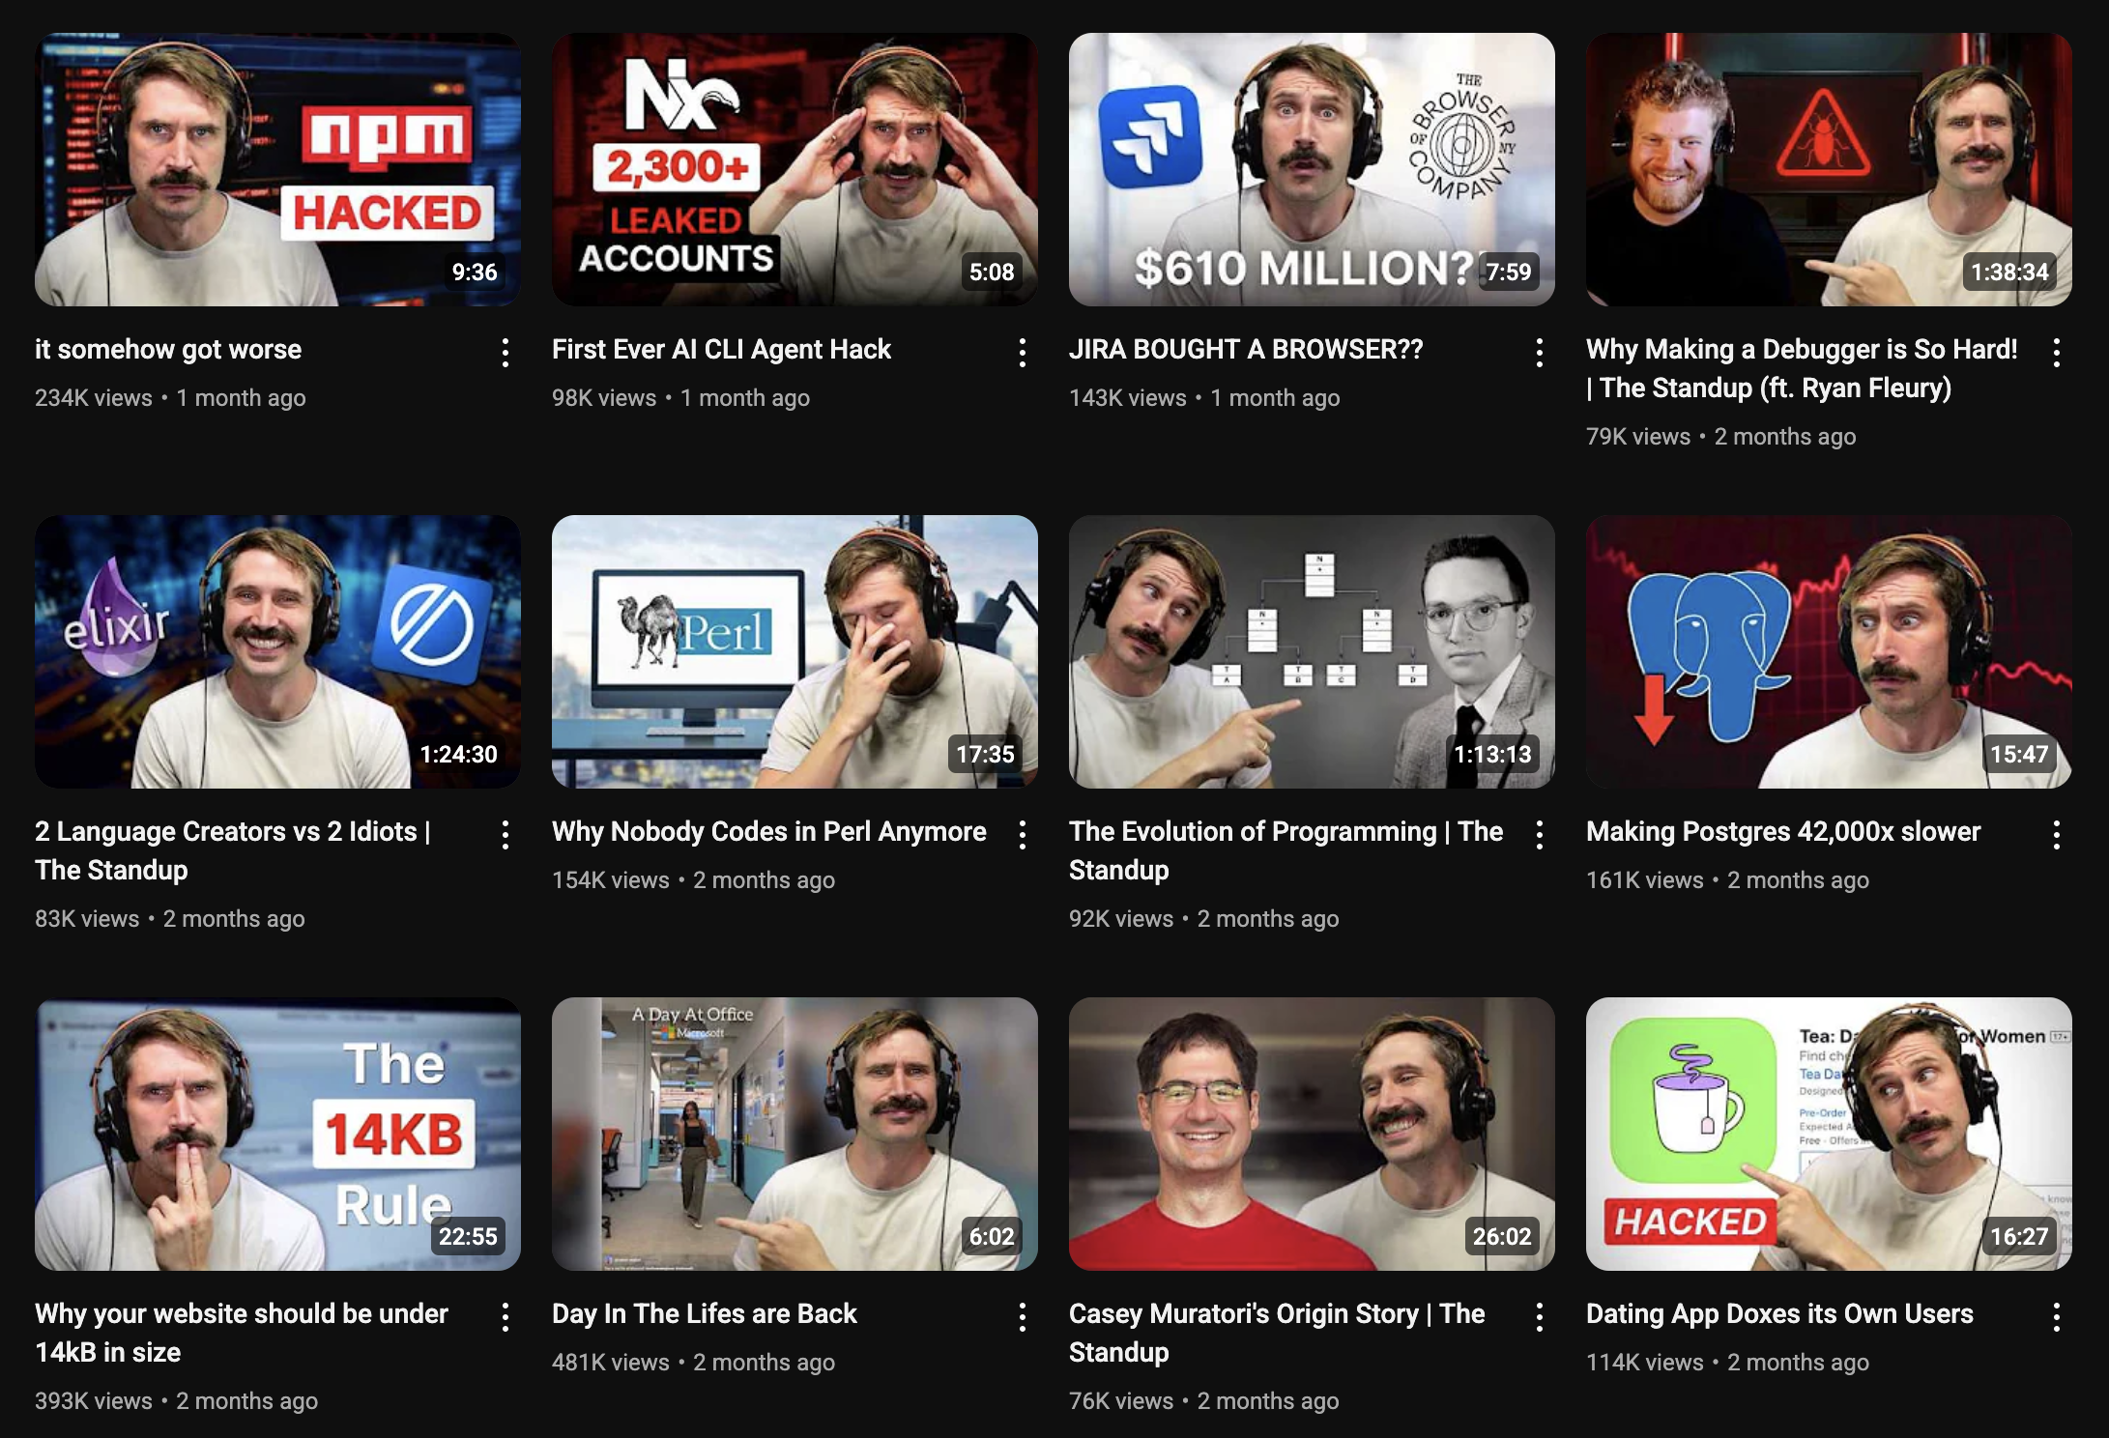This screenshot has width=2109, height=1438.
Task: Open options for '2 Language Creators vs 2 Idiots'
Action: [505, 835]
